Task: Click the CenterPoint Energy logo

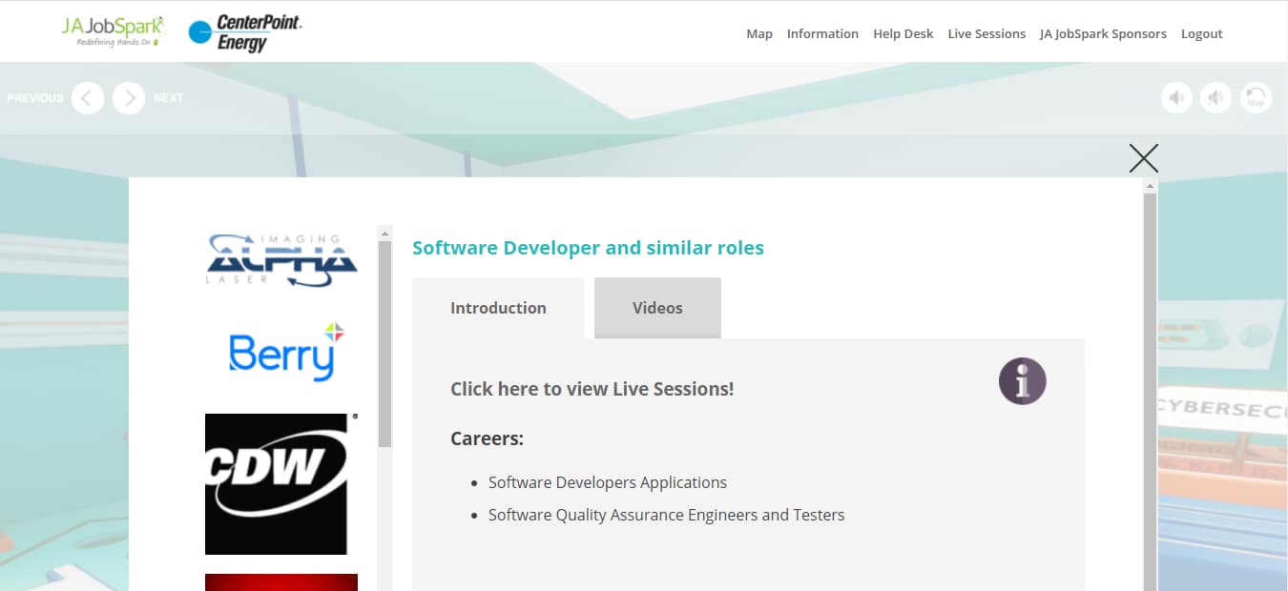Action: [x=245, y=32]
